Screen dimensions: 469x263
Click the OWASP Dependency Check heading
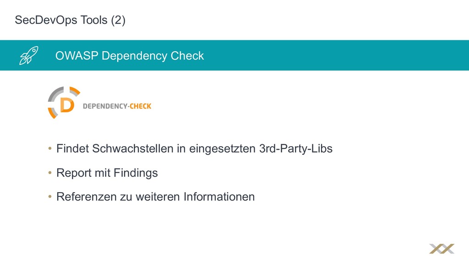130,56
